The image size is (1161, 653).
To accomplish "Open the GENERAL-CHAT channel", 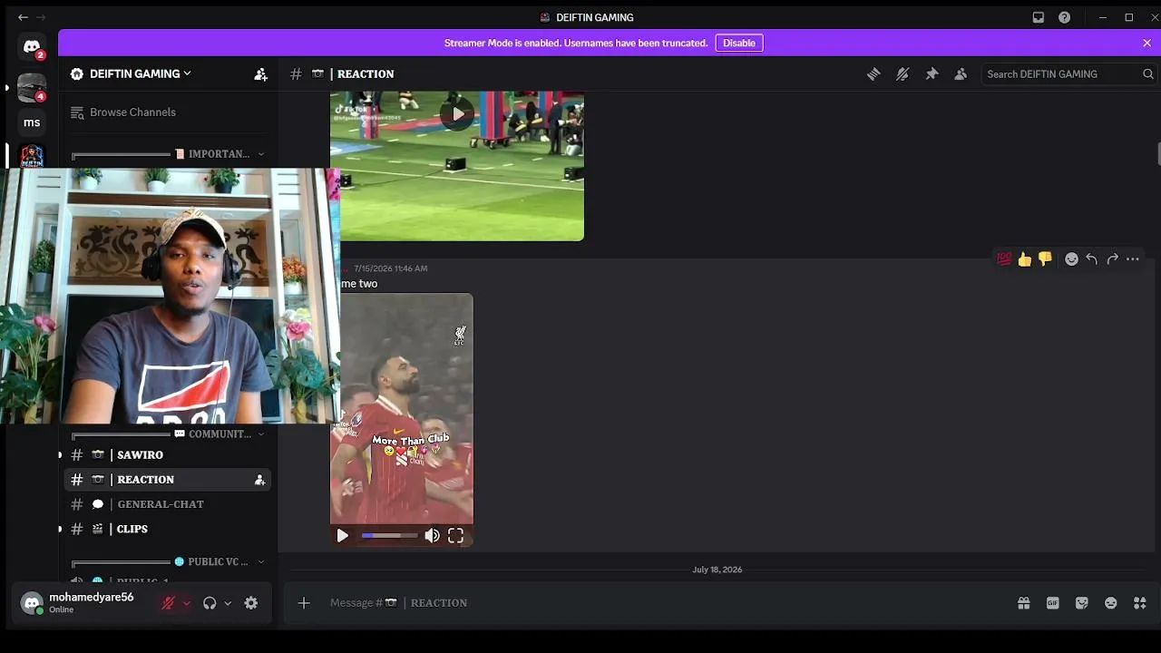I will tap(169, 504).
